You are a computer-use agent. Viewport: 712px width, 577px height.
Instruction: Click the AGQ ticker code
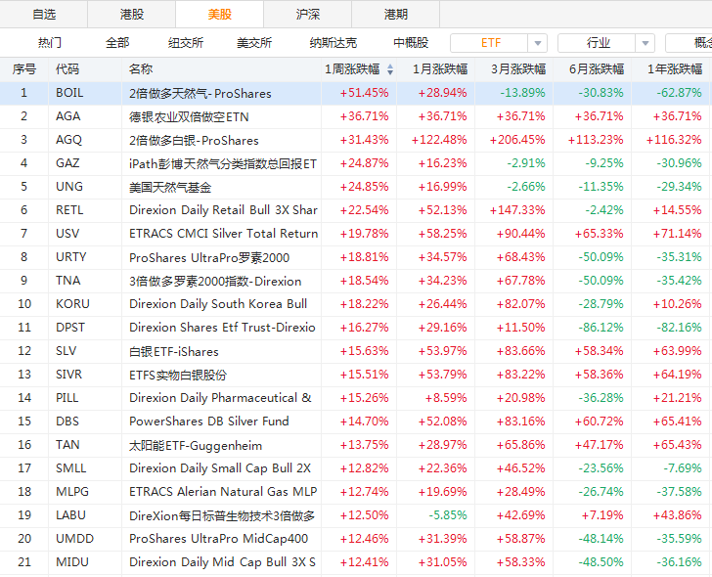(x=68, y=140)
